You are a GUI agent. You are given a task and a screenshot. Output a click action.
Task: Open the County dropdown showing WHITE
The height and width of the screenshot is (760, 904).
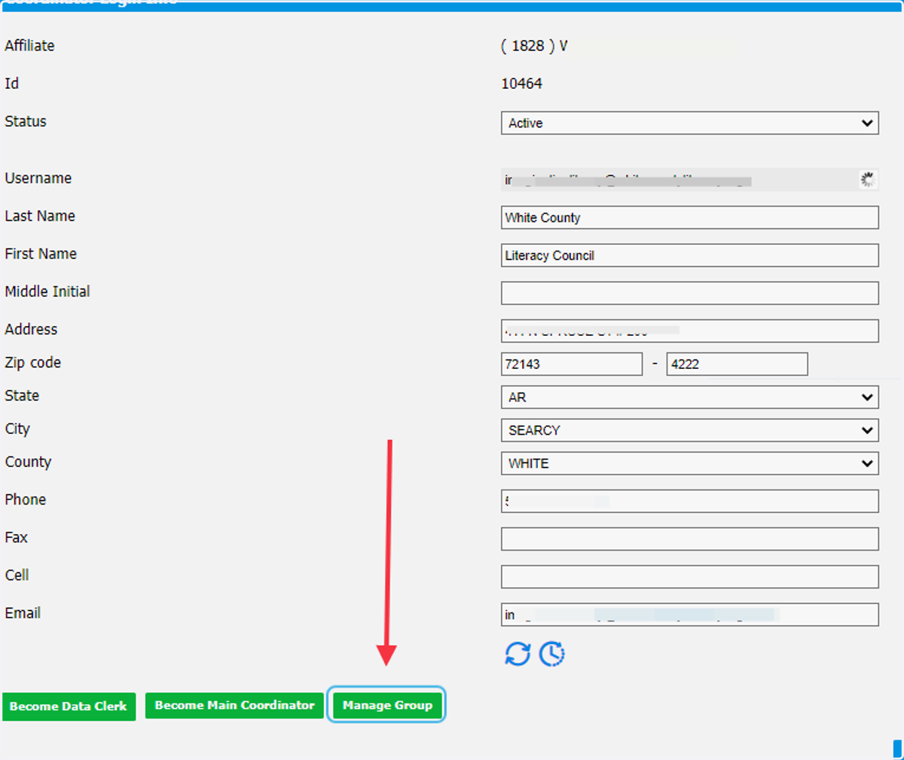(690, 463)
